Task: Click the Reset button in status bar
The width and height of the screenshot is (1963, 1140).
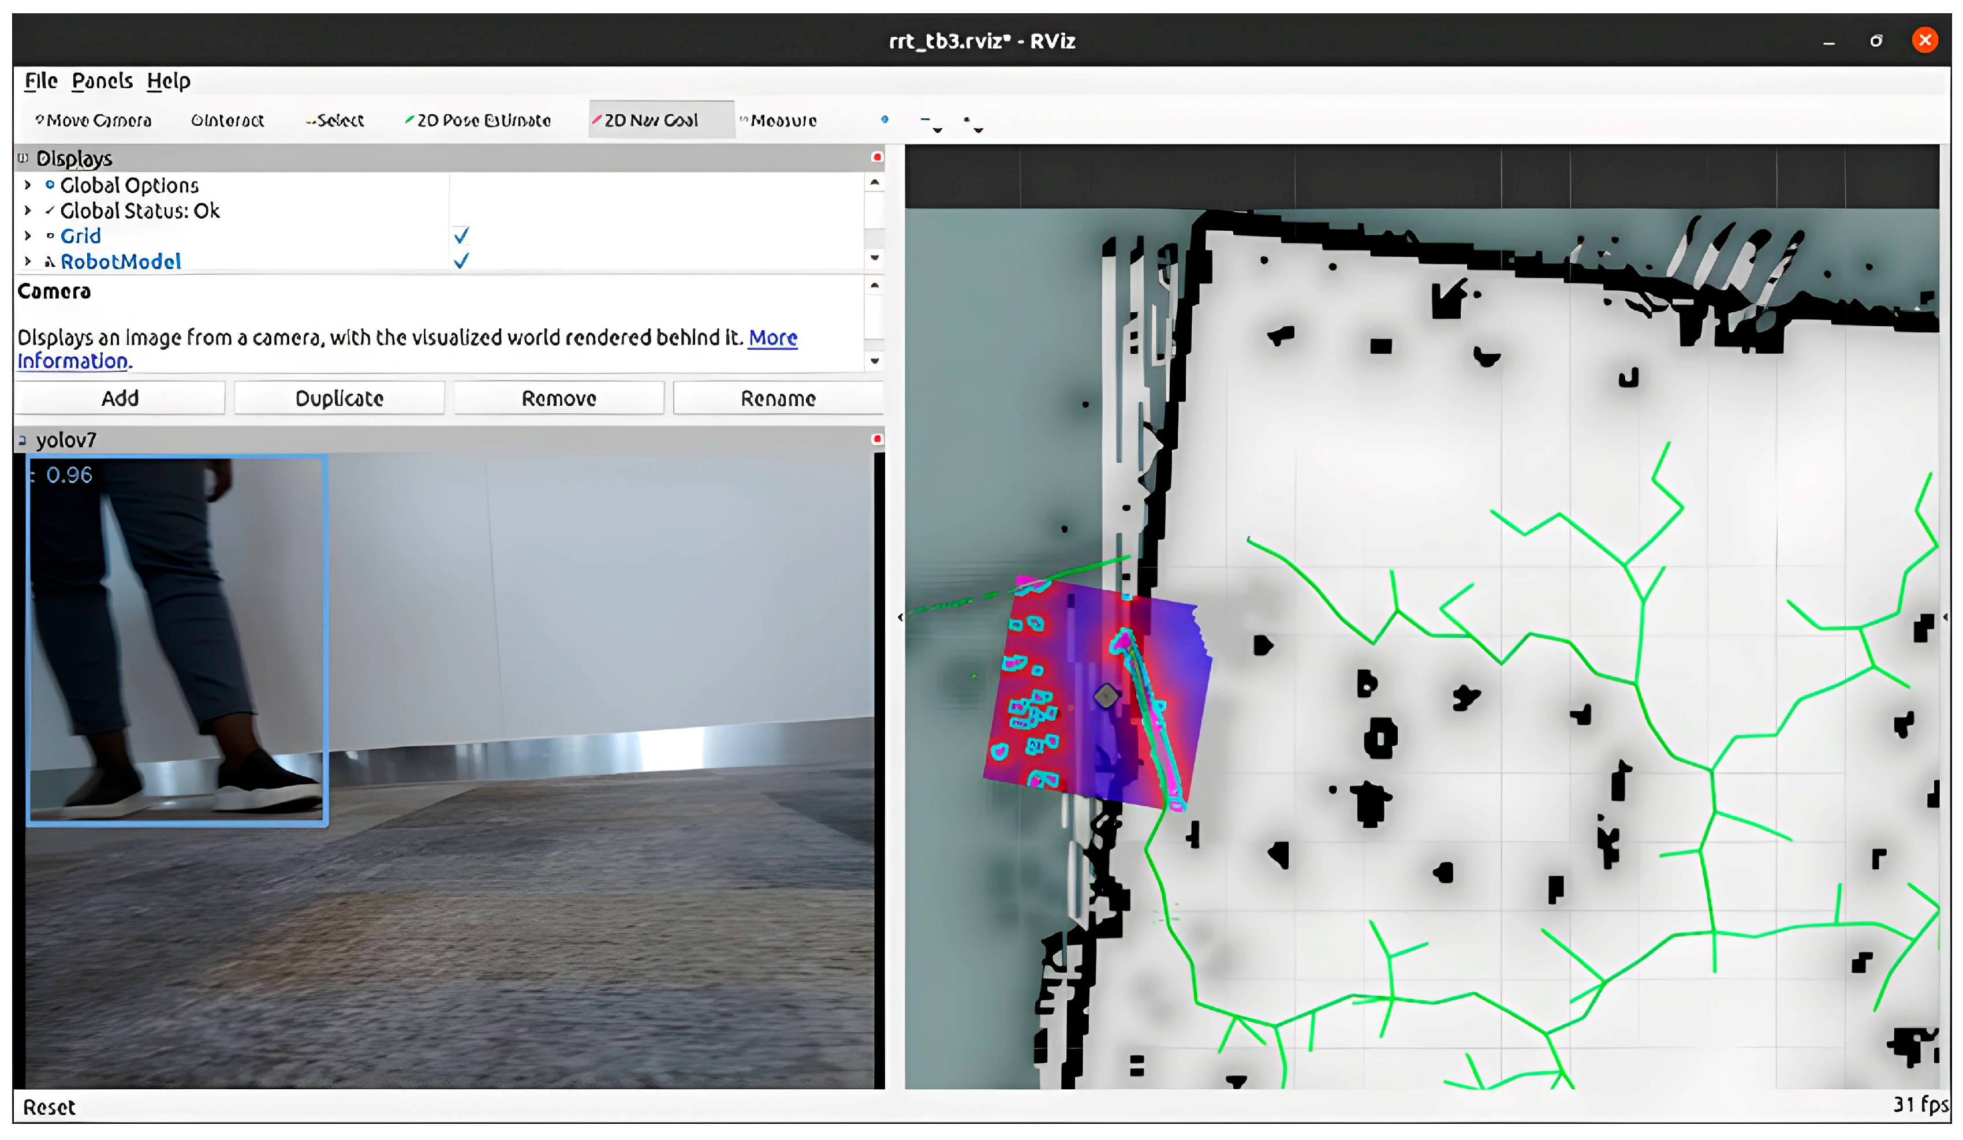Action: point(49,1107)
